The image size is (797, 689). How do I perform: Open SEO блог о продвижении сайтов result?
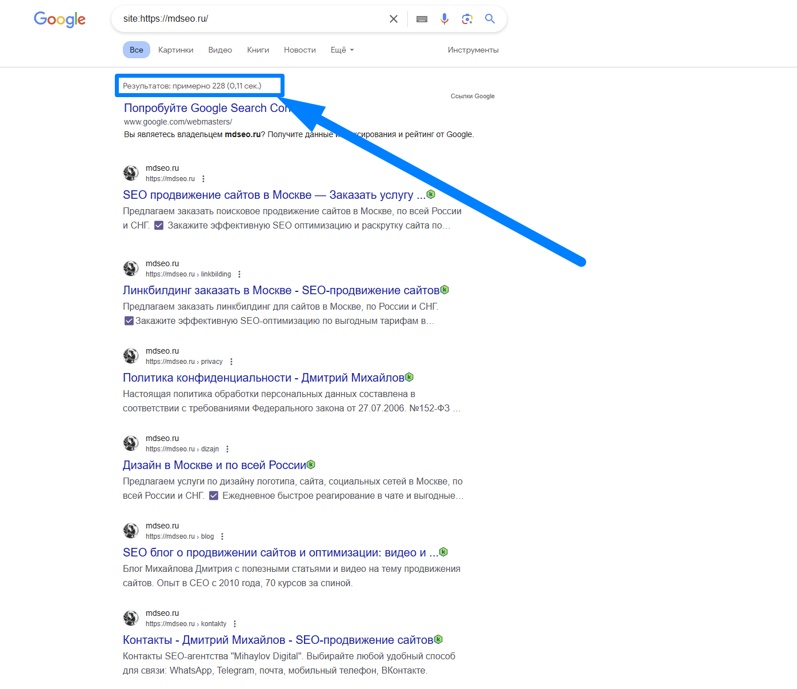point(281,552)
